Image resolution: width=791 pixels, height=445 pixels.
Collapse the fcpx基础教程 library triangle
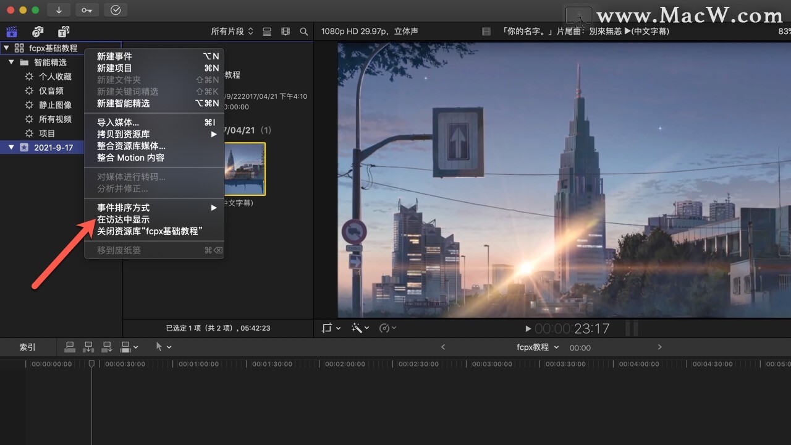[x=7, y=48]
